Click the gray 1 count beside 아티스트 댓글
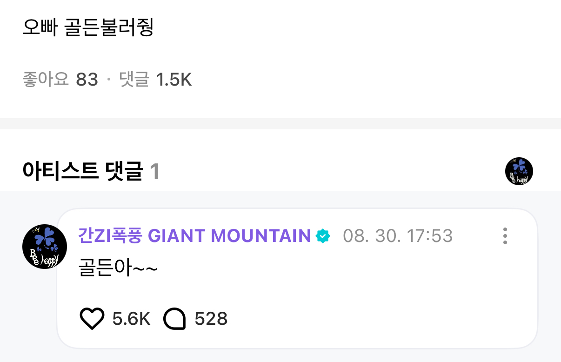561x362 pixels. [155, 172]
